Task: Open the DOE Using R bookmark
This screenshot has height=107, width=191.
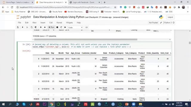Action: 92,12
